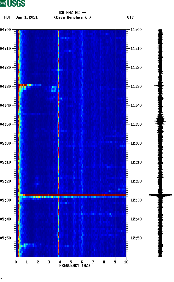Click the 7 Hz frequency tick label
The width and height of the screenshot is (174, 282).
pyautogui.click(x=93, y=262)
